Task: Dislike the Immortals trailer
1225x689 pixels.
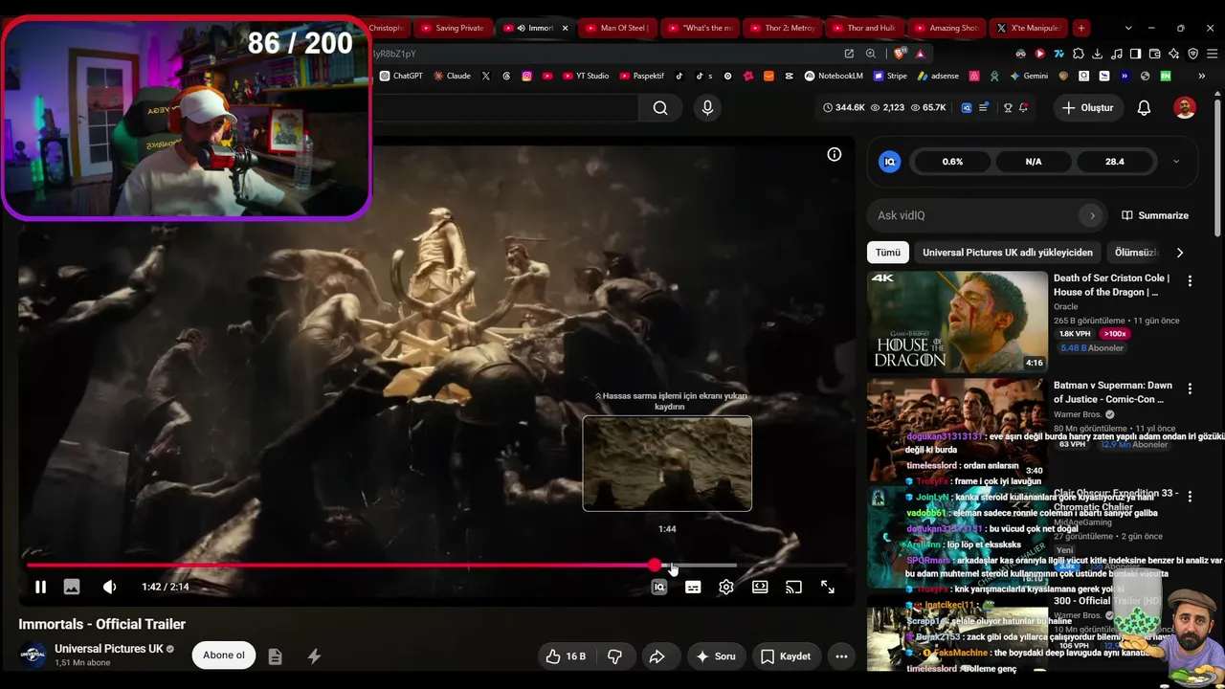Action: point(614,656)
